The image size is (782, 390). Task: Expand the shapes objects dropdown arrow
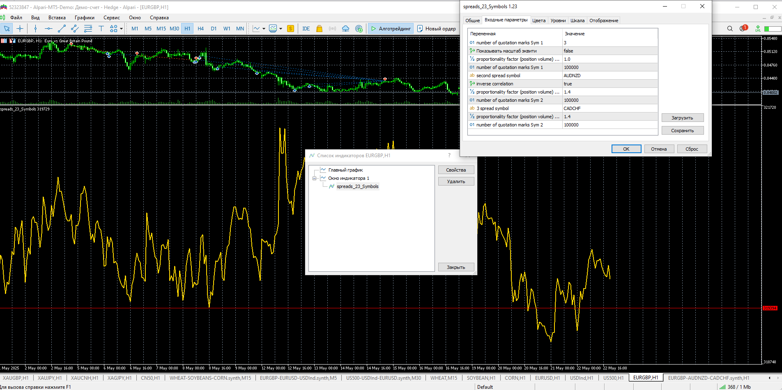coord(121,29)
